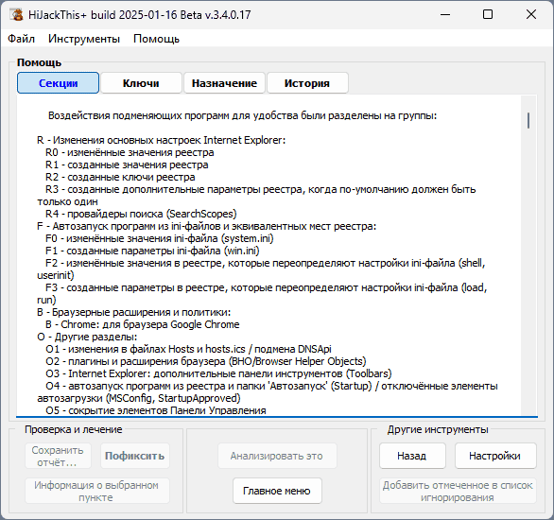Click Информация о выбранном пункте button

[96, 491]
